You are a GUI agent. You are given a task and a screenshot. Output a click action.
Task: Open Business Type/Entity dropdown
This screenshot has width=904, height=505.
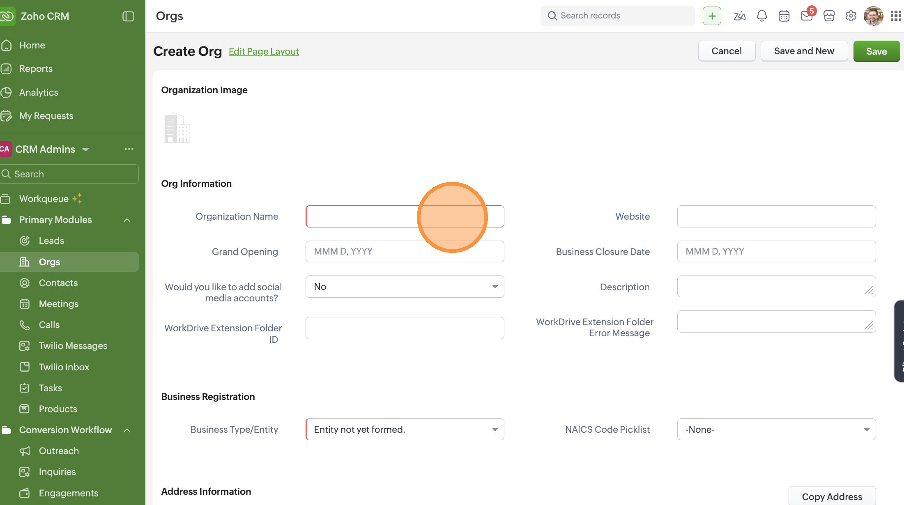coord(405,429)
